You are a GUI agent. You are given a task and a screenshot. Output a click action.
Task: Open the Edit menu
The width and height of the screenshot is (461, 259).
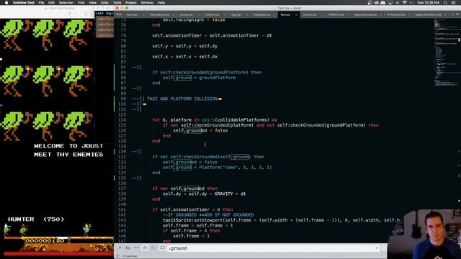click(x=51, y=3)
